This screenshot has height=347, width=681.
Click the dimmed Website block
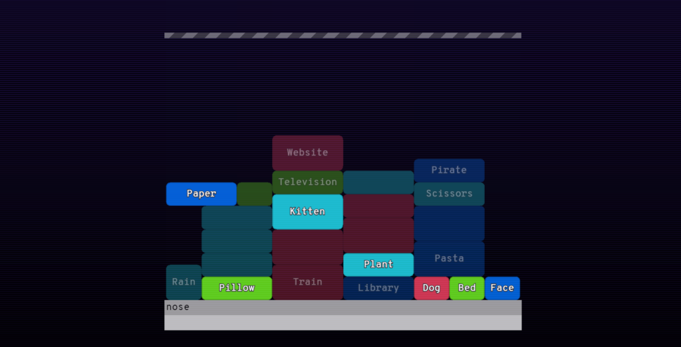(x=307, y=153)
